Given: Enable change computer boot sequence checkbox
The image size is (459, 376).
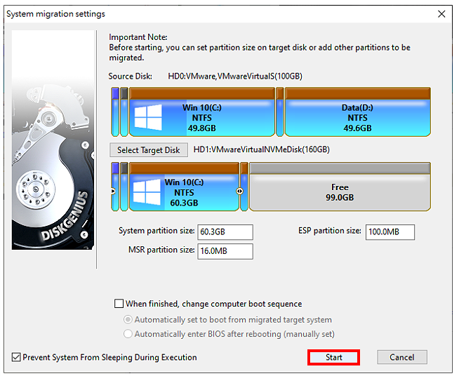Looking at the screenshot, I should click(119, 304).
